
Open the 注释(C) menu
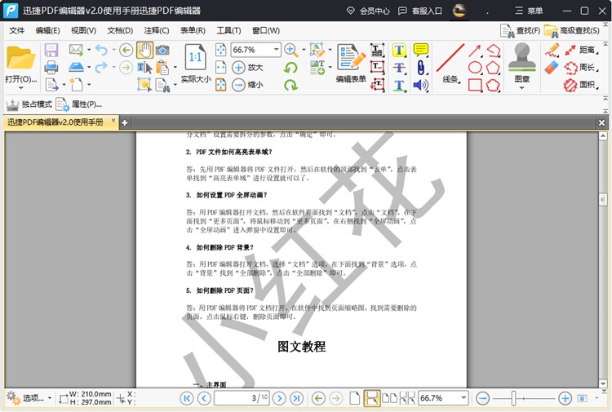(157, 30)
